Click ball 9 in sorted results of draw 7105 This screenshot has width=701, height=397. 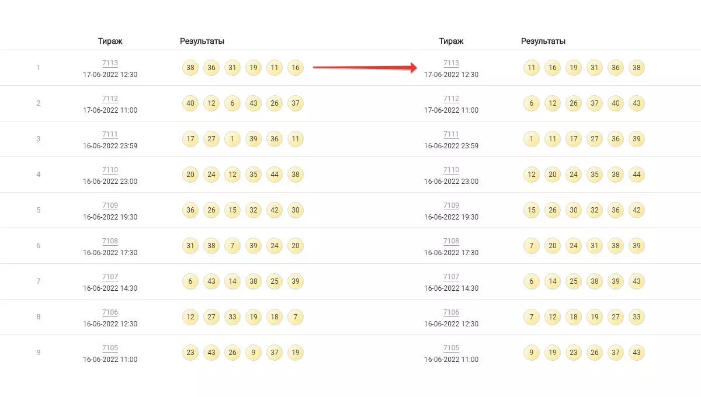(531, 353)
